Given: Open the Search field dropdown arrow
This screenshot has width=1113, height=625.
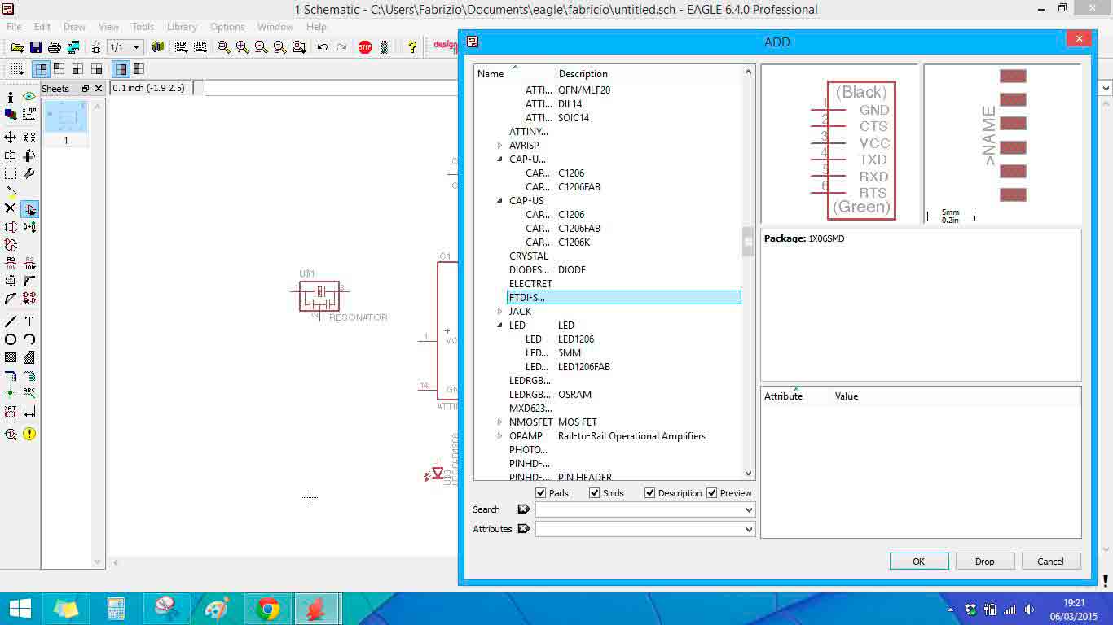Looking at the screenshot, I should pos(749,509).
